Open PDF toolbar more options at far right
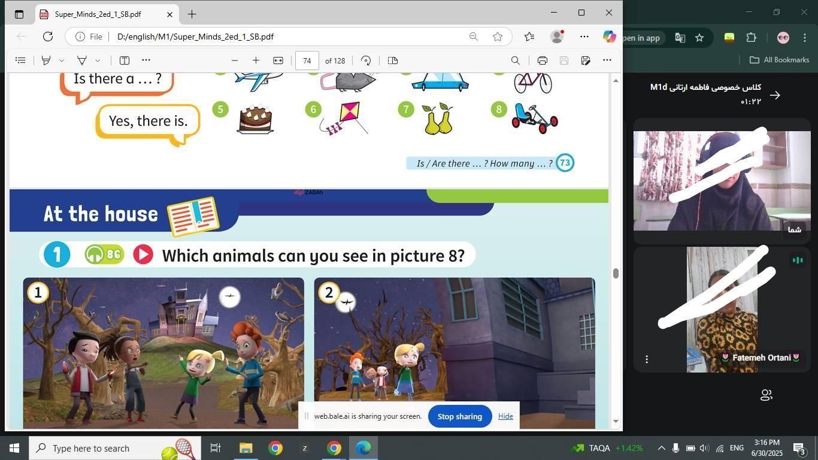 607,60
